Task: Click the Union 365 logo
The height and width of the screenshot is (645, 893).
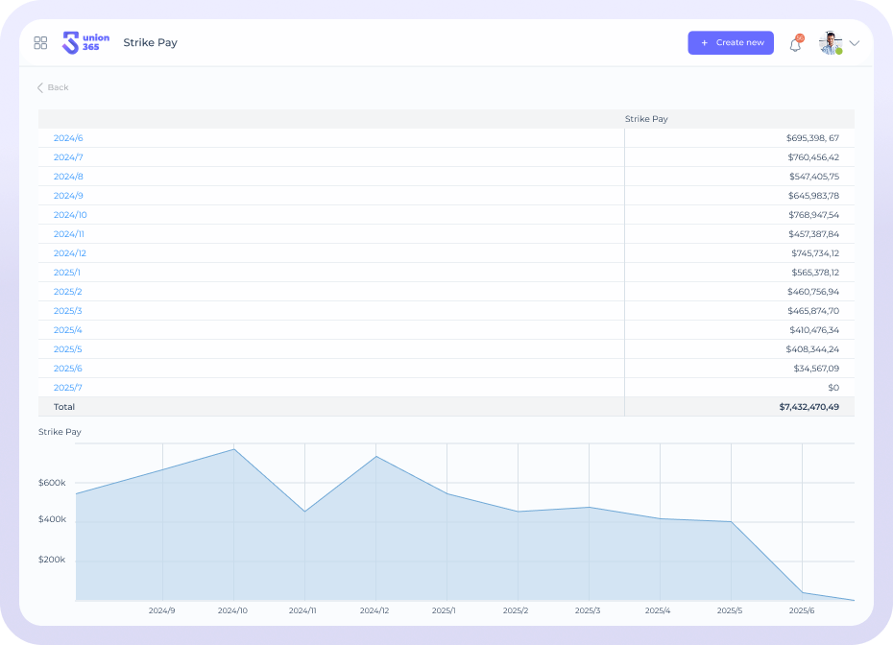Action: click(85, 43)
